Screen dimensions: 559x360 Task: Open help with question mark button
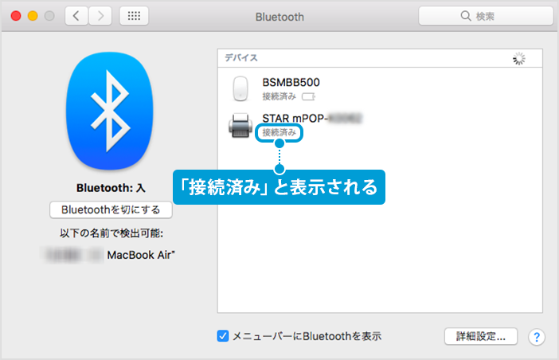click(x=537, y=337)
